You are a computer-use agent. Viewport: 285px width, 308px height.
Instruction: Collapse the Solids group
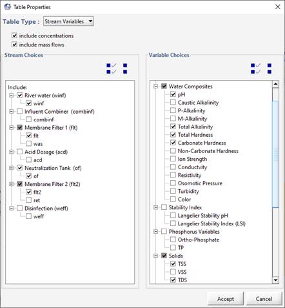[x=156, y=256]
